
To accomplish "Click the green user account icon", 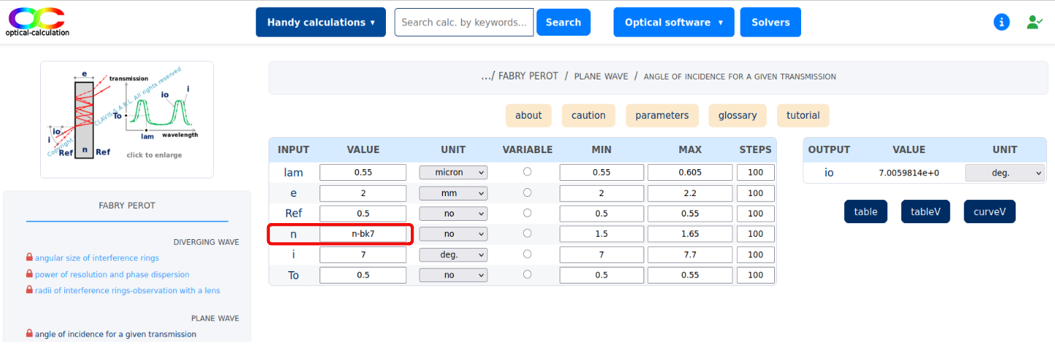I will tap(1034, 22).
